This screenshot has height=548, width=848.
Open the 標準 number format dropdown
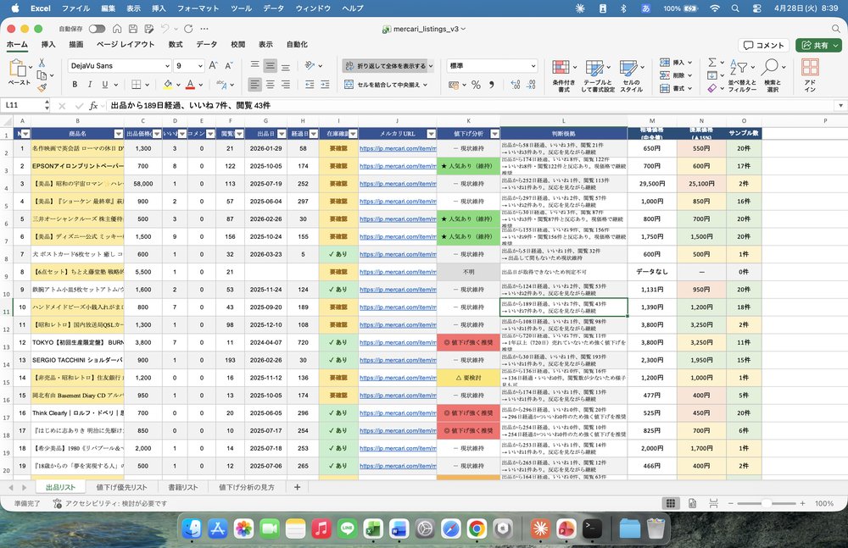533,66
